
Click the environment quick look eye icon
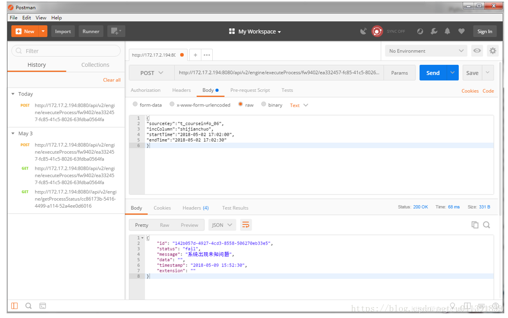[x=477, y=51]
